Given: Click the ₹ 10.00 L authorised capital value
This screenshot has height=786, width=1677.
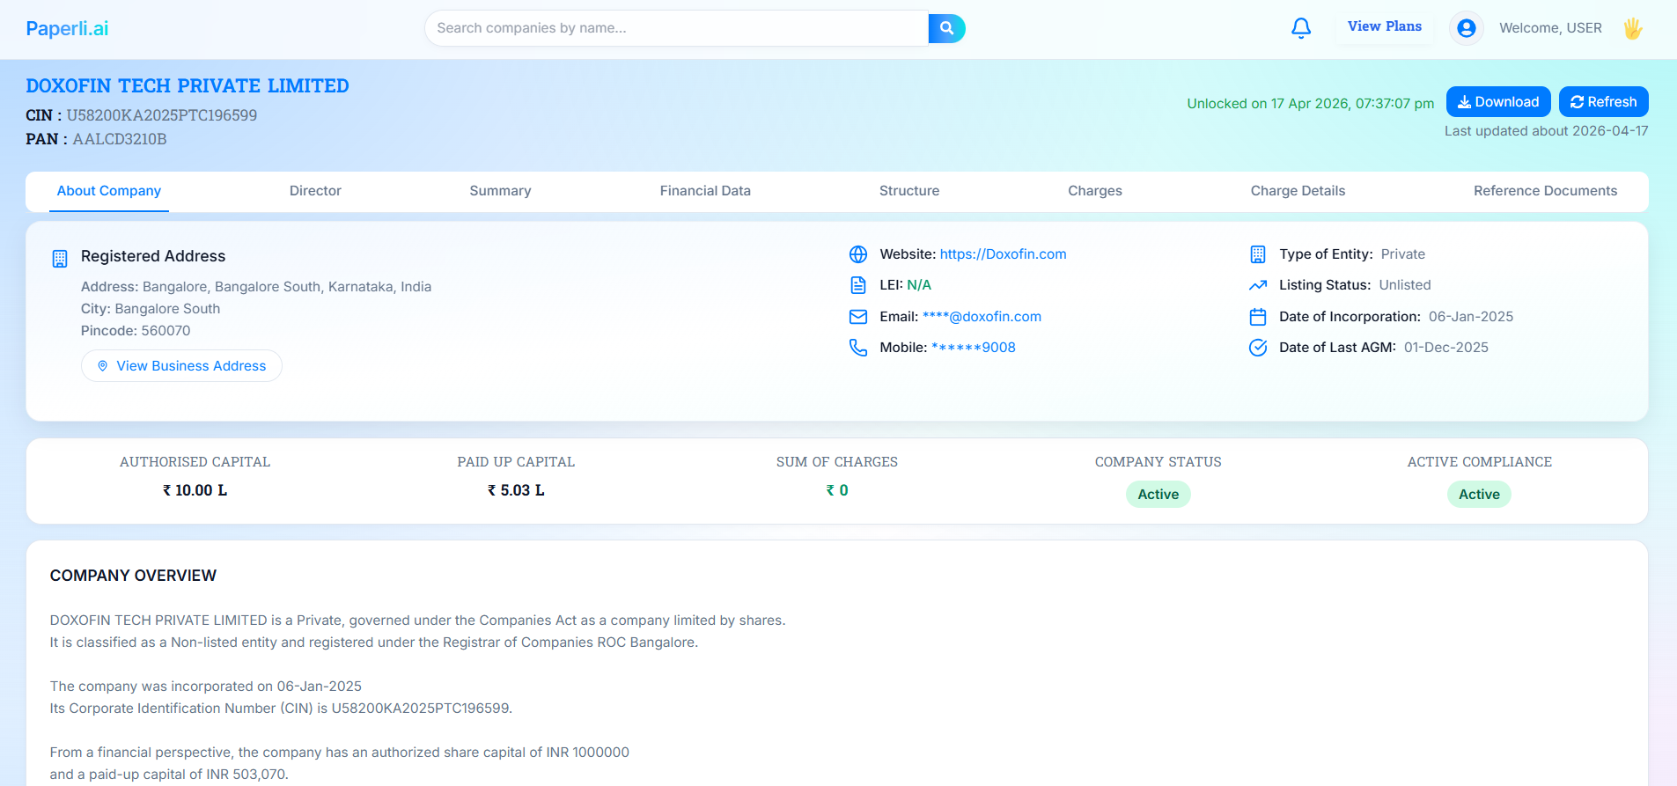Looking at the screenshot, I should (195, 490).
